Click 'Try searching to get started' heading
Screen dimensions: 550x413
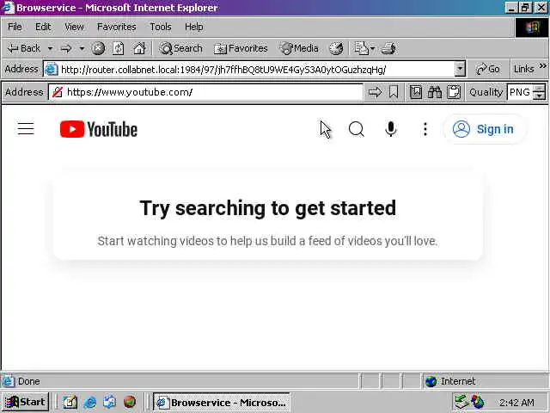(x=267, y=208)
